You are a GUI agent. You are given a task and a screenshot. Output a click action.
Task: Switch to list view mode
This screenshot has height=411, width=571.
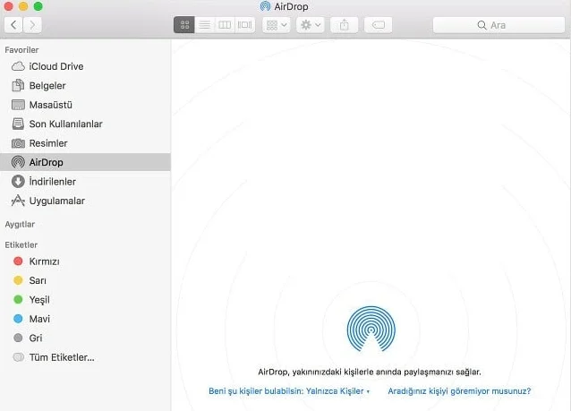pos(204,25)
